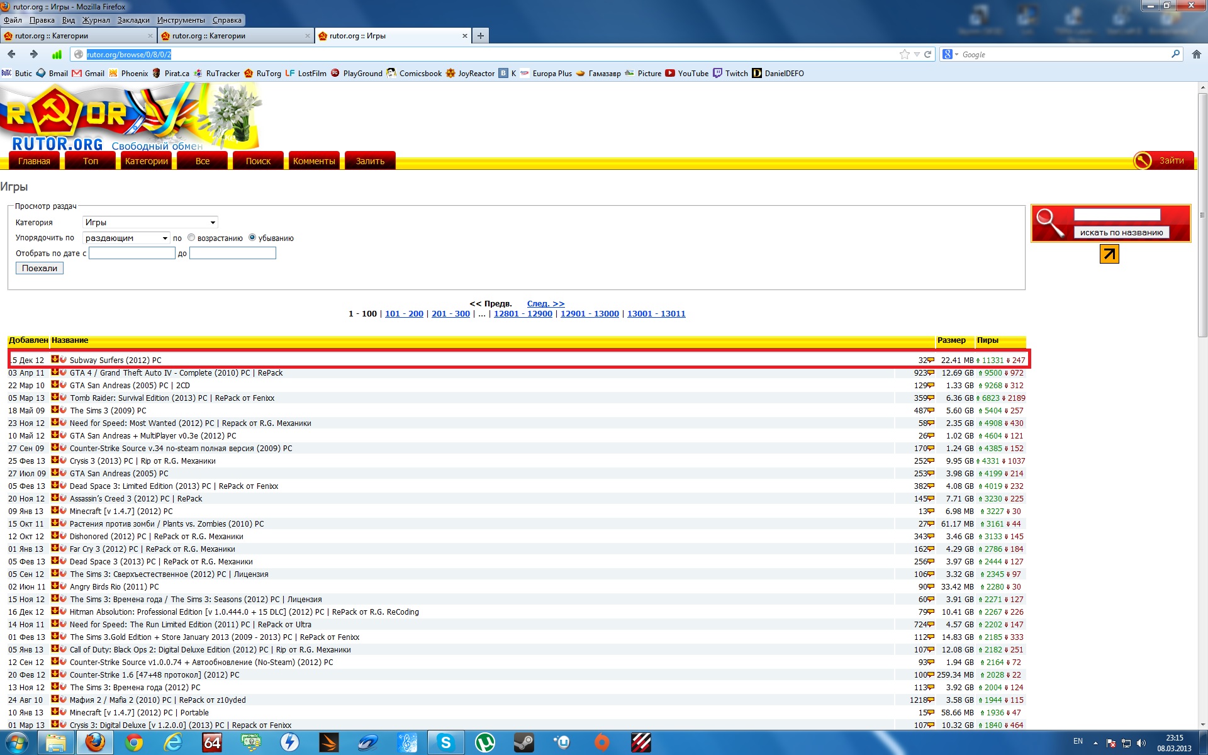Open Google search engine dropdown
The image size is (1208, 755).
[x=951, y=55]
